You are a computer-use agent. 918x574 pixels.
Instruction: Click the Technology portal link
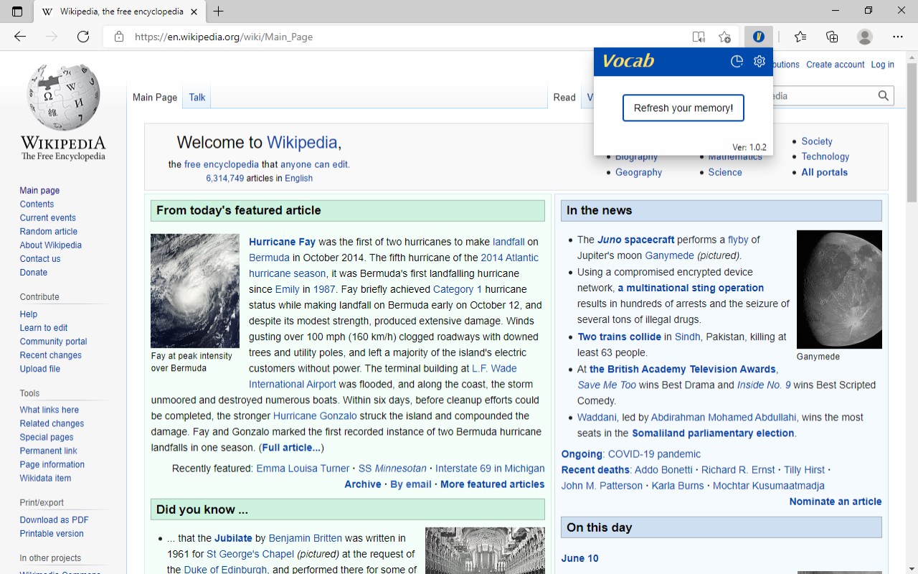(825, 156)
